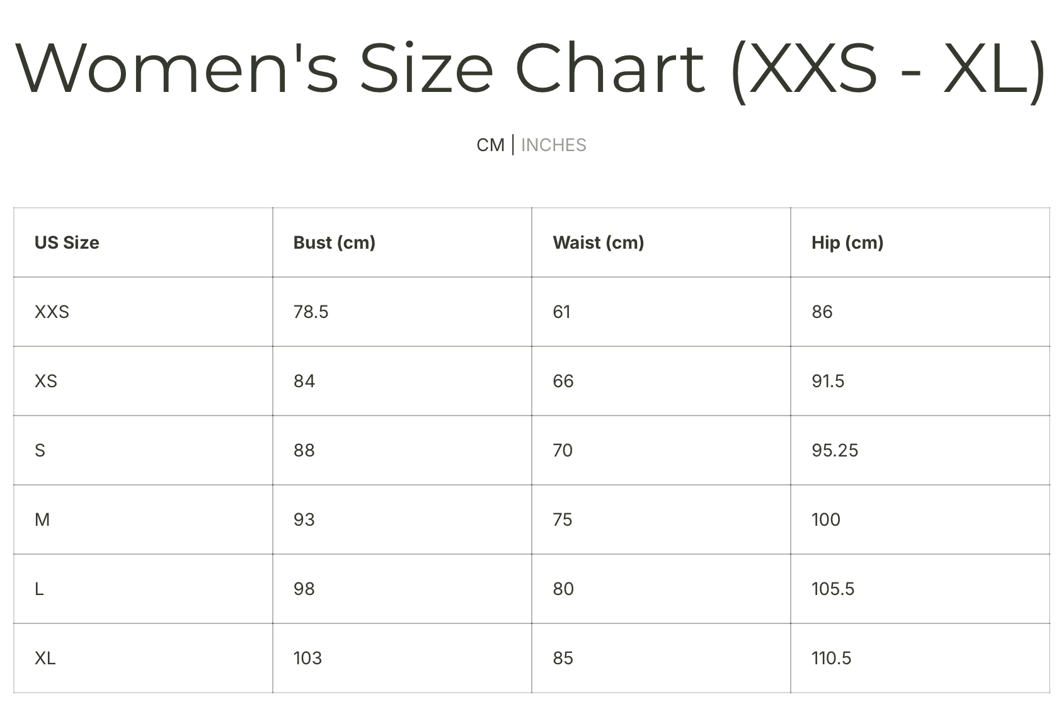This screenshot has height=709, width=1061.
Task: Click the 95.25 hip value
Action: click(835, 450)
